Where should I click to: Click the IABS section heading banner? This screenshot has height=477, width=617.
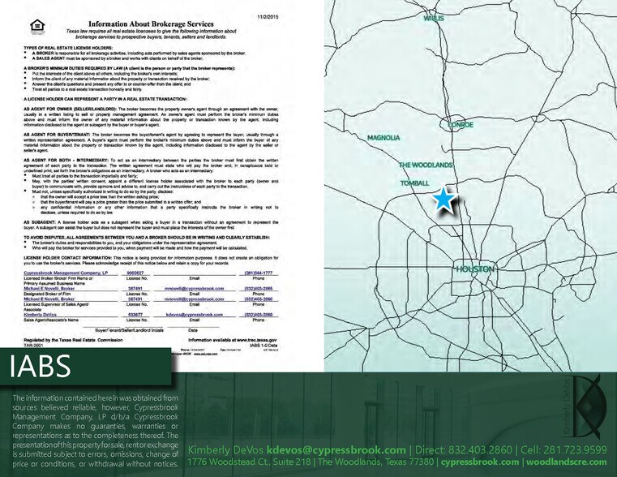85,367
